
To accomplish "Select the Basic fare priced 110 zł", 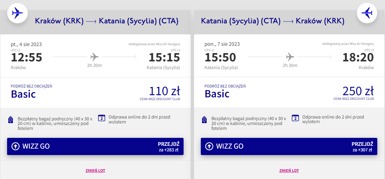I will 95,92.
